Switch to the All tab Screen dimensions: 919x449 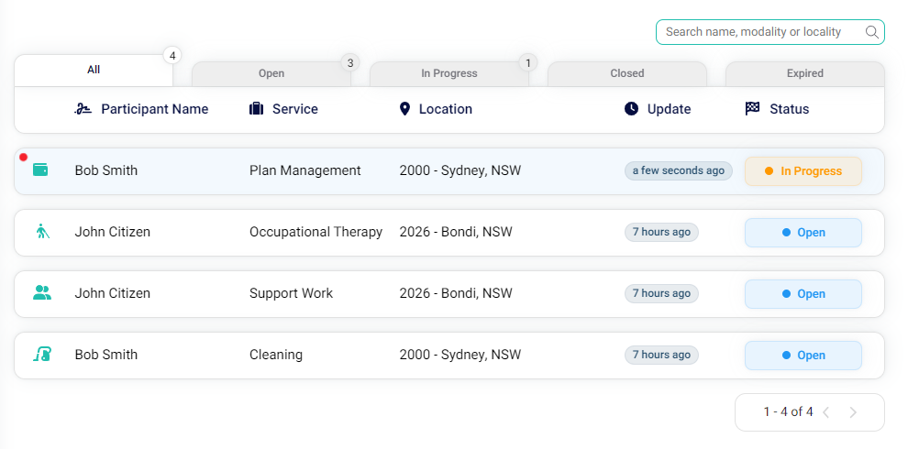94,71
